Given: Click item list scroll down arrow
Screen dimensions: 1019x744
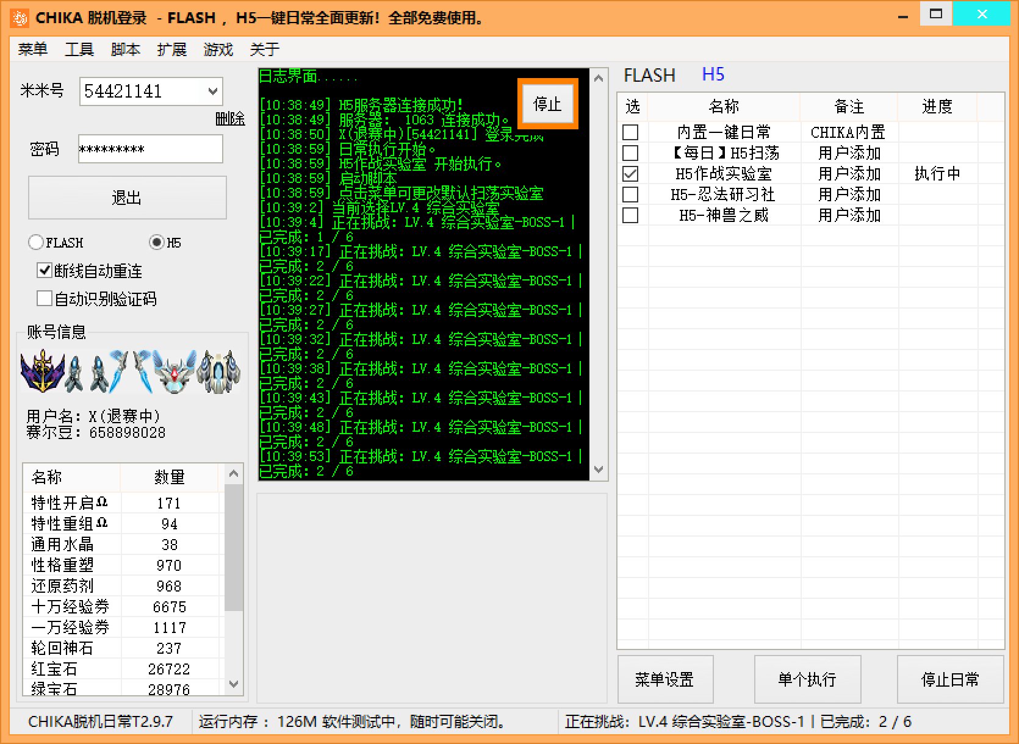Looking at the screenshot, I should coord(234,684).
